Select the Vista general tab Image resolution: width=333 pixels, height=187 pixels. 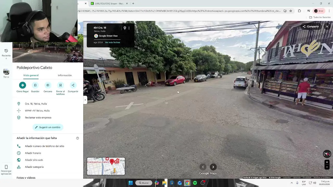point(31,75)
